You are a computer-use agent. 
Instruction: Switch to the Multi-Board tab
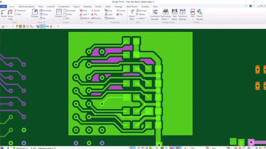coord(132,7)
